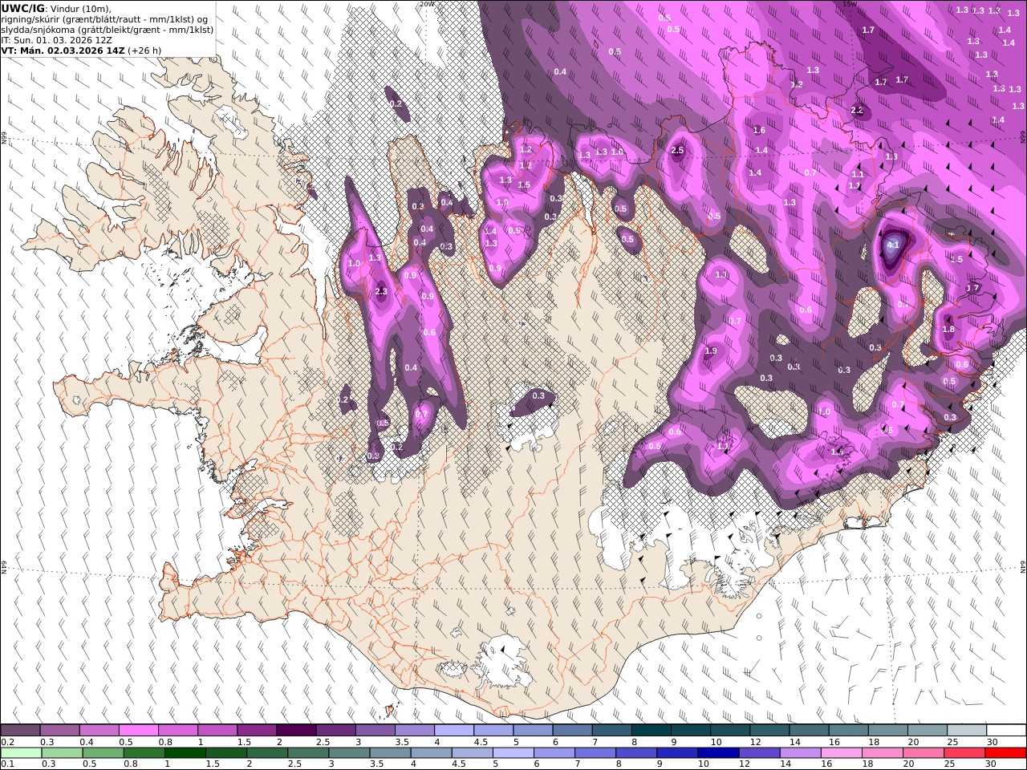Image resolution: width=1027 pixels, height=770 pixels.
Task: Select bright pink snow swatch between 0.5 and 0.8
Action: (x=138, y=731)
